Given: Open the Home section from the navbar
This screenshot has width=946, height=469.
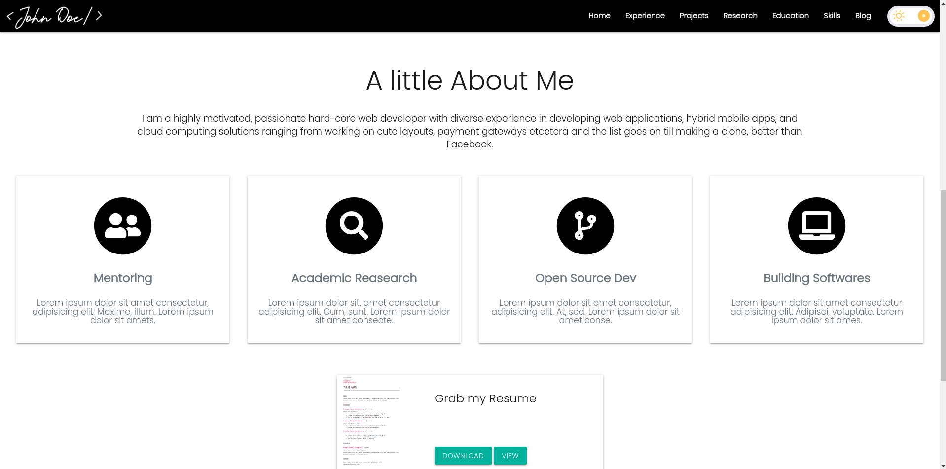Looking at the screenshot, I should click(x=599, y=15).
